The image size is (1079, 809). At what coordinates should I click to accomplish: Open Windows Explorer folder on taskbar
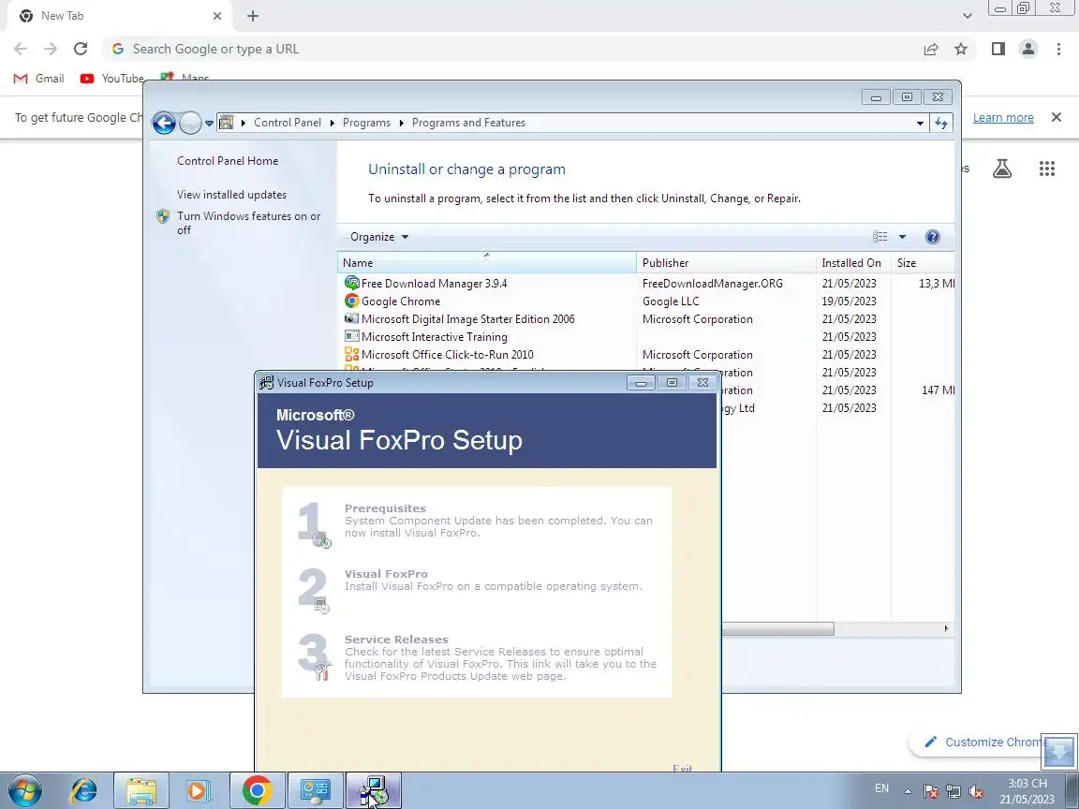coord(141,790)
